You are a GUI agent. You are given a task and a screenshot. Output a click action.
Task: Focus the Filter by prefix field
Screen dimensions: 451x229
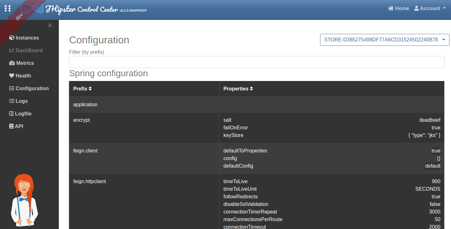[256, 62]
